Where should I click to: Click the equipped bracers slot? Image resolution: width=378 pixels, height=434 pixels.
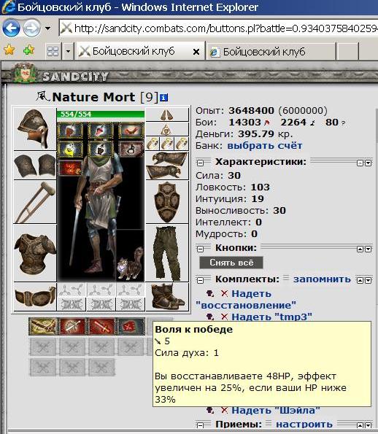click(35, 166)
